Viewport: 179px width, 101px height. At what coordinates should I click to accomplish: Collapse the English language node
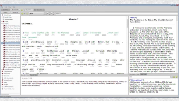click(x=2, y=24)
